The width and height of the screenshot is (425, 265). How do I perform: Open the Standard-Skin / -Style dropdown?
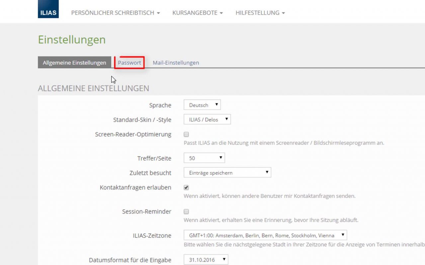(207, 120)
